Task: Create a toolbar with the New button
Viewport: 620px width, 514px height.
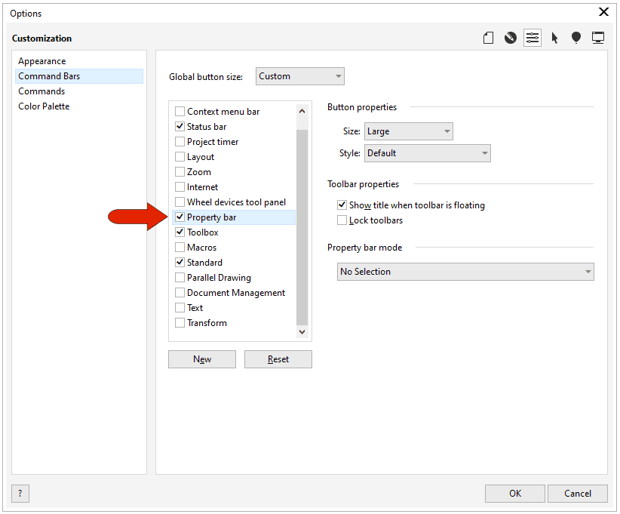Action: point(201,359)
